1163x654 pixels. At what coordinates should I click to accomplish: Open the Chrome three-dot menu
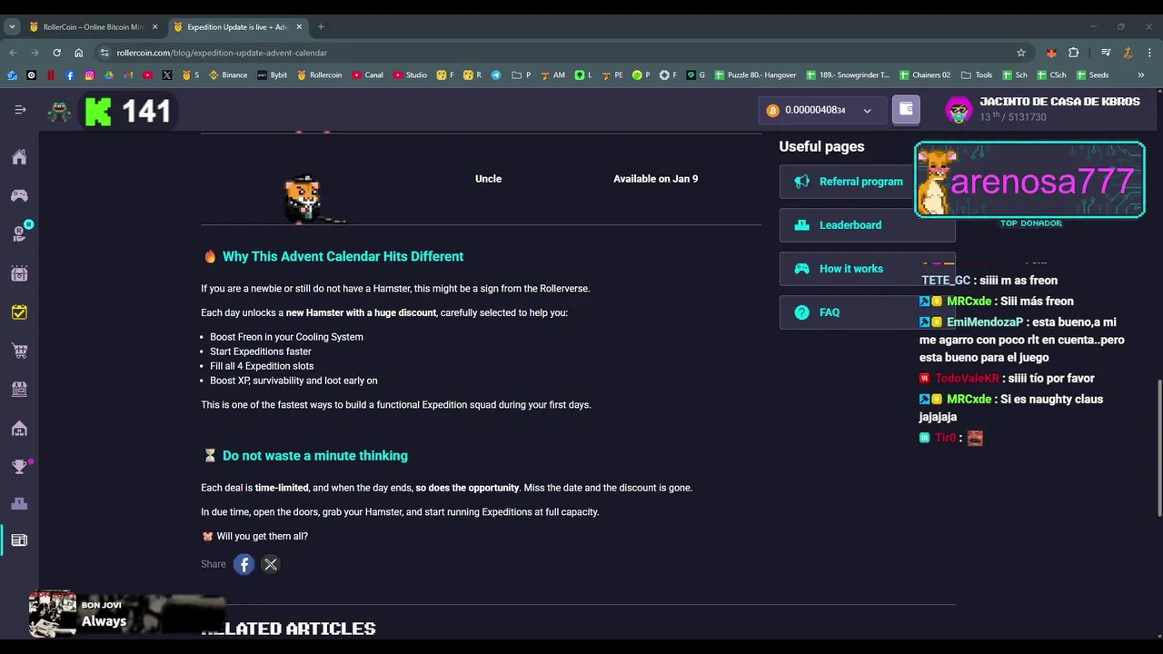(x=1149, y=53)
